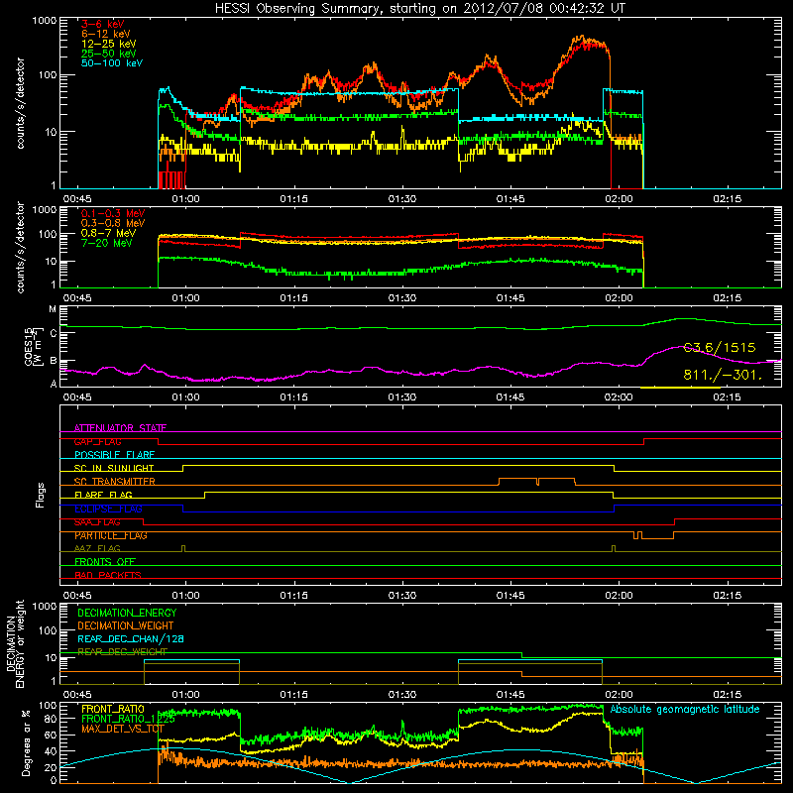Click the HESSI Observing Summary title text
The image size is (793, 793).
[419, 9]
